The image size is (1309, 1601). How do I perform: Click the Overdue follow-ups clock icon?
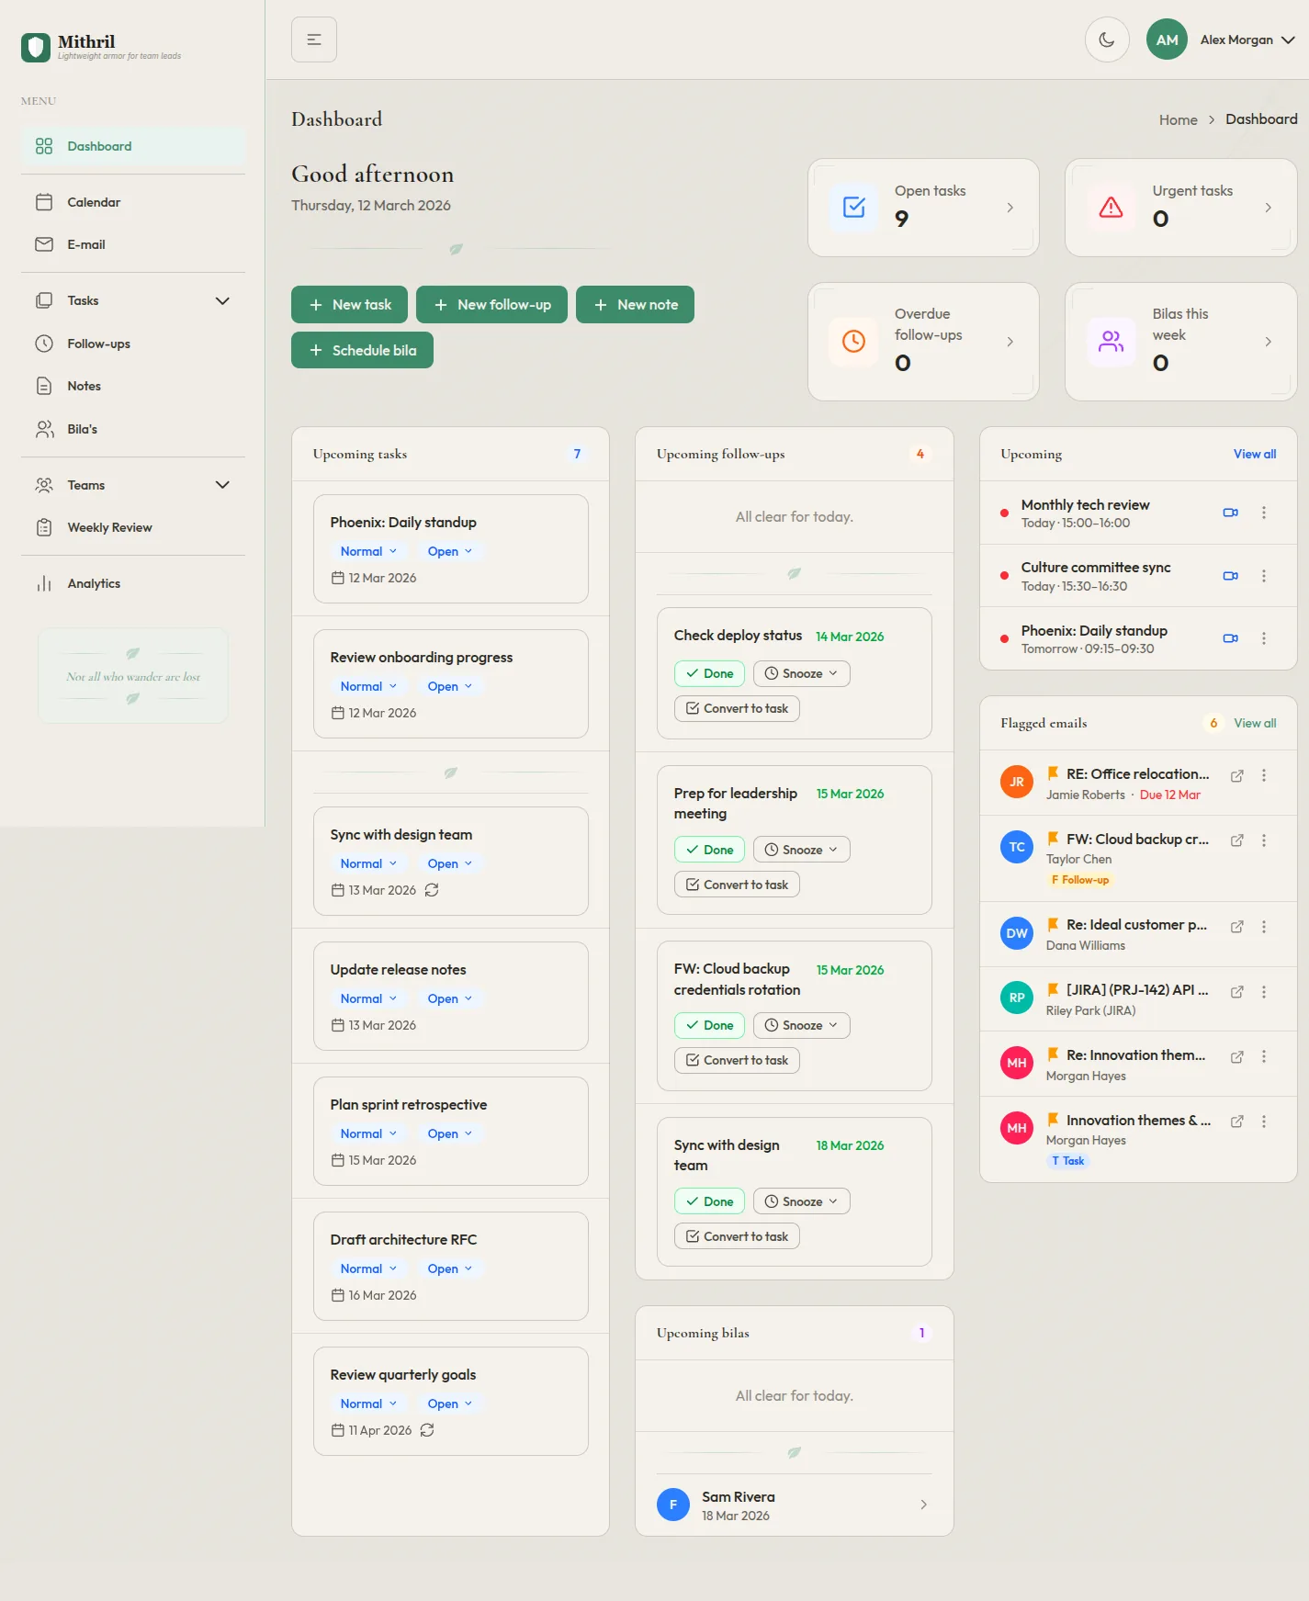point(853,341)
